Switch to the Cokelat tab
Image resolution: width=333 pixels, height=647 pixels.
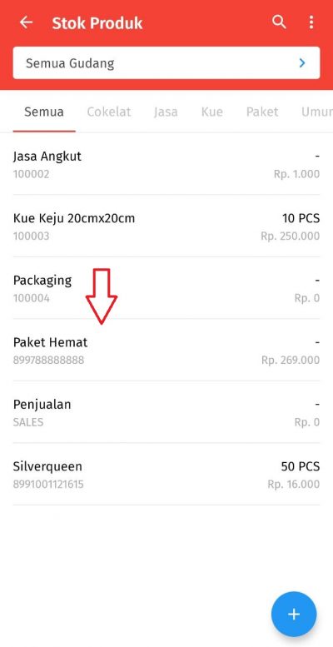pos(109,112)
